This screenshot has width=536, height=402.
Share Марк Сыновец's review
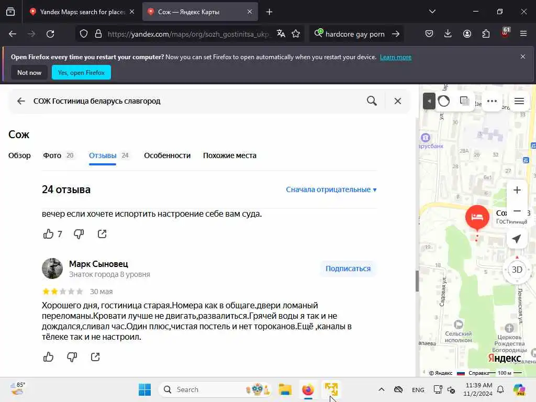coord(95,357)
